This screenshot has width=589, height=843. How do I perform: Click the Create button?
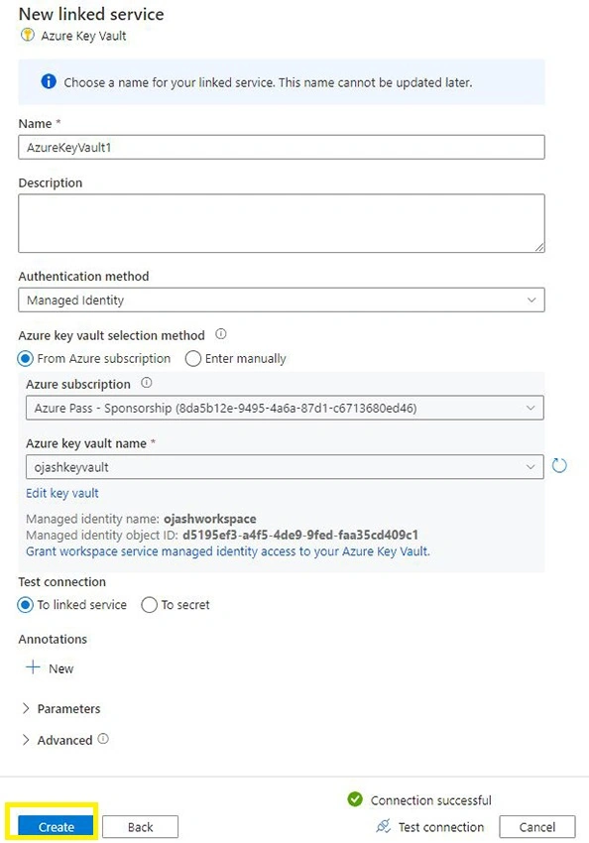pyautogui.click(x=56, y=827)
